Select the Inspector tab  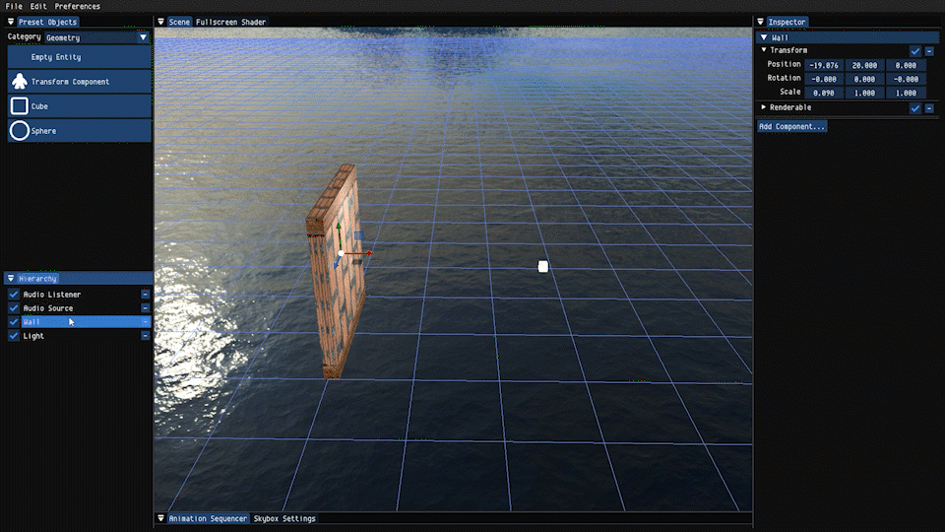(787, 22)
